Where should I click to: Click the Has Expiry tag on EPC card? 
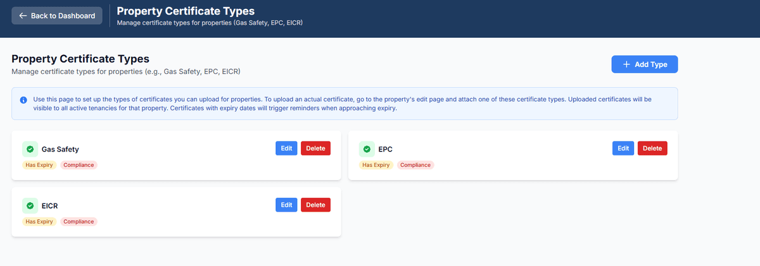[376, 165]
